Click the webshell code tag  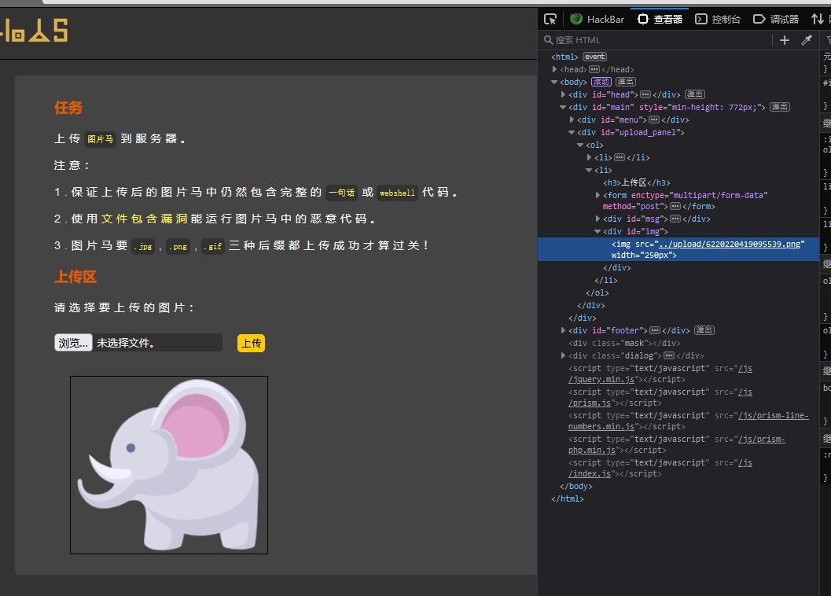(x=398, y=193)
